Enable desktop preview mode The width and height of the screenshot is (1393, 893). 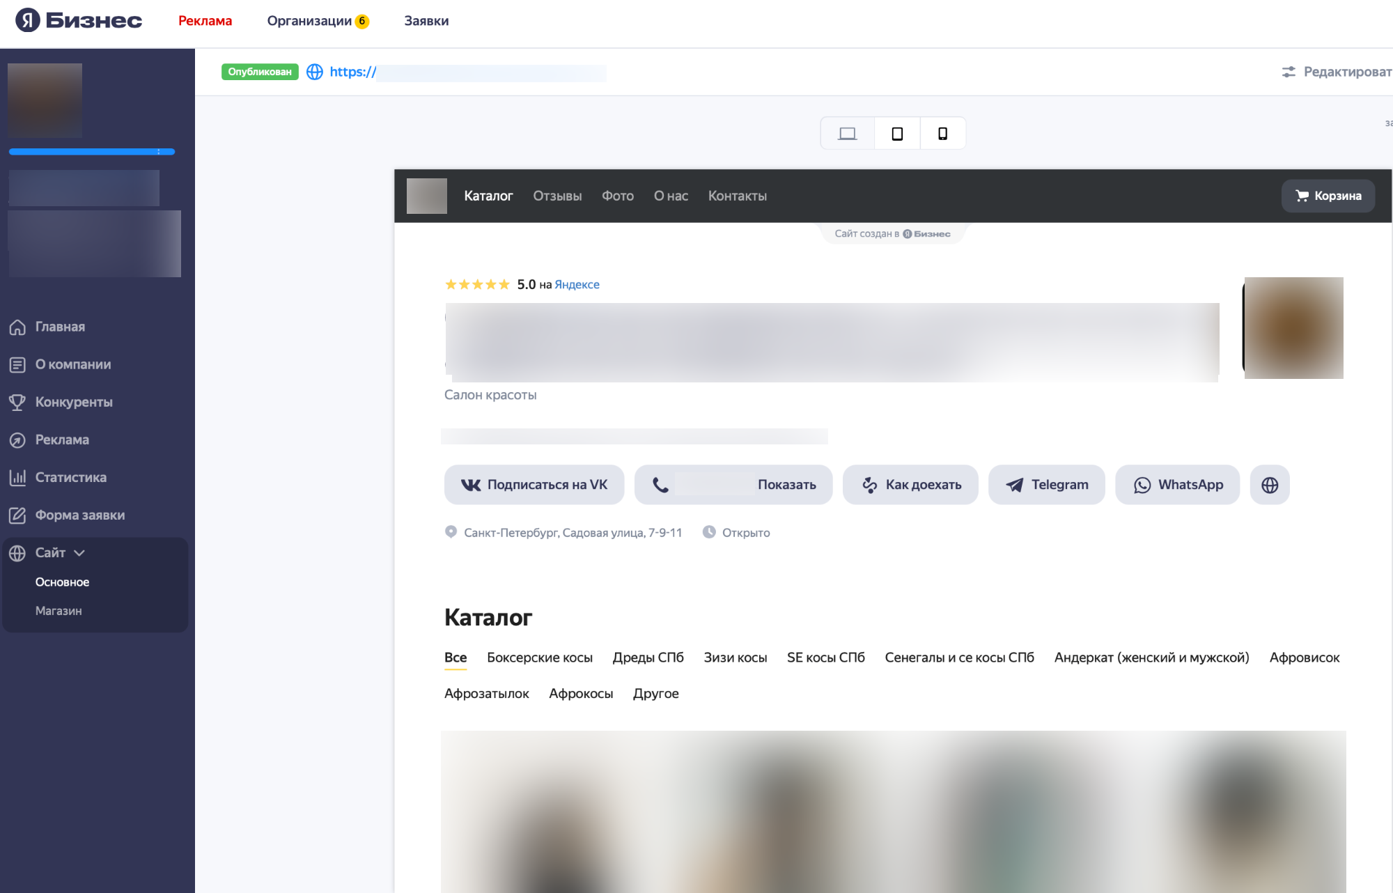(x=847, y=132)
